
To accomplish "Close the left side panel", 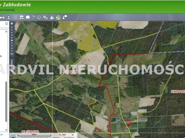I will 7,24.
